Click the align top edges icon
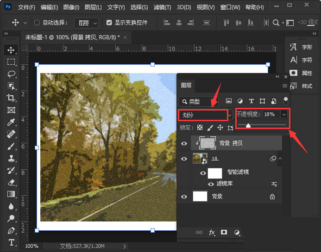 click(x=226, y=23)
